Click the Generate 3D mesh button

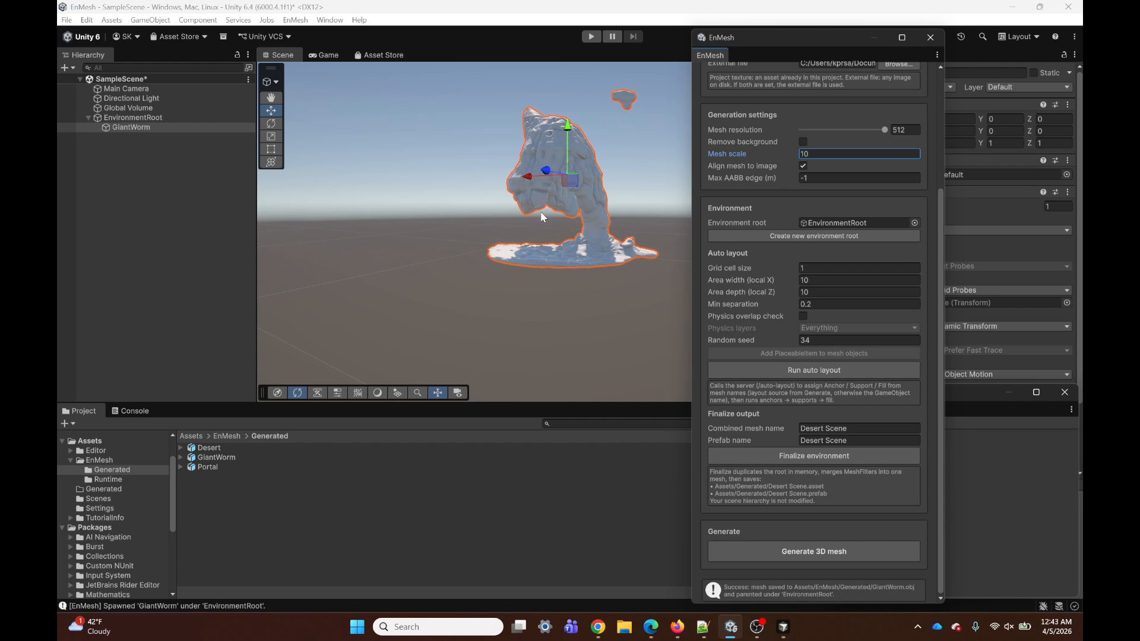[x=813, y=551]
